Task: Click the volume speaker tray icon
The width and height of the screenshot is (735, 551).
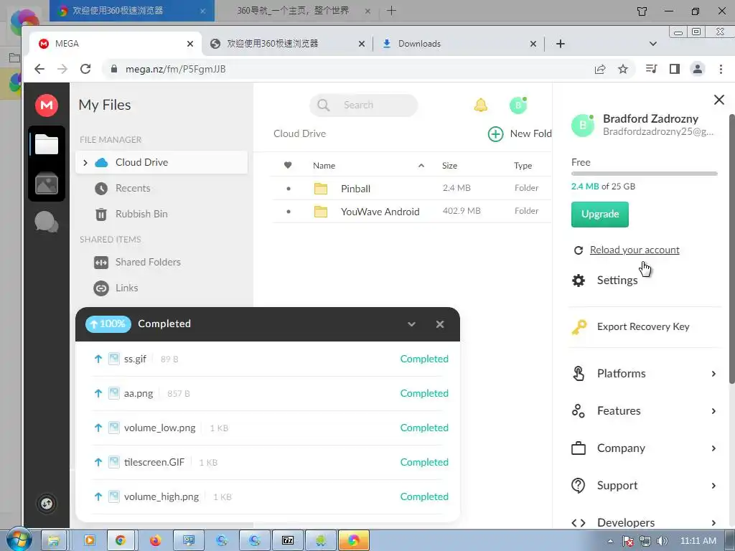Action: click(662, 541)
